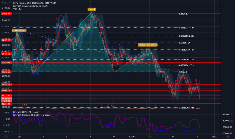Click the 5 date on time axis
Viewport: 235px width, 139px height.
pos(67,136)
